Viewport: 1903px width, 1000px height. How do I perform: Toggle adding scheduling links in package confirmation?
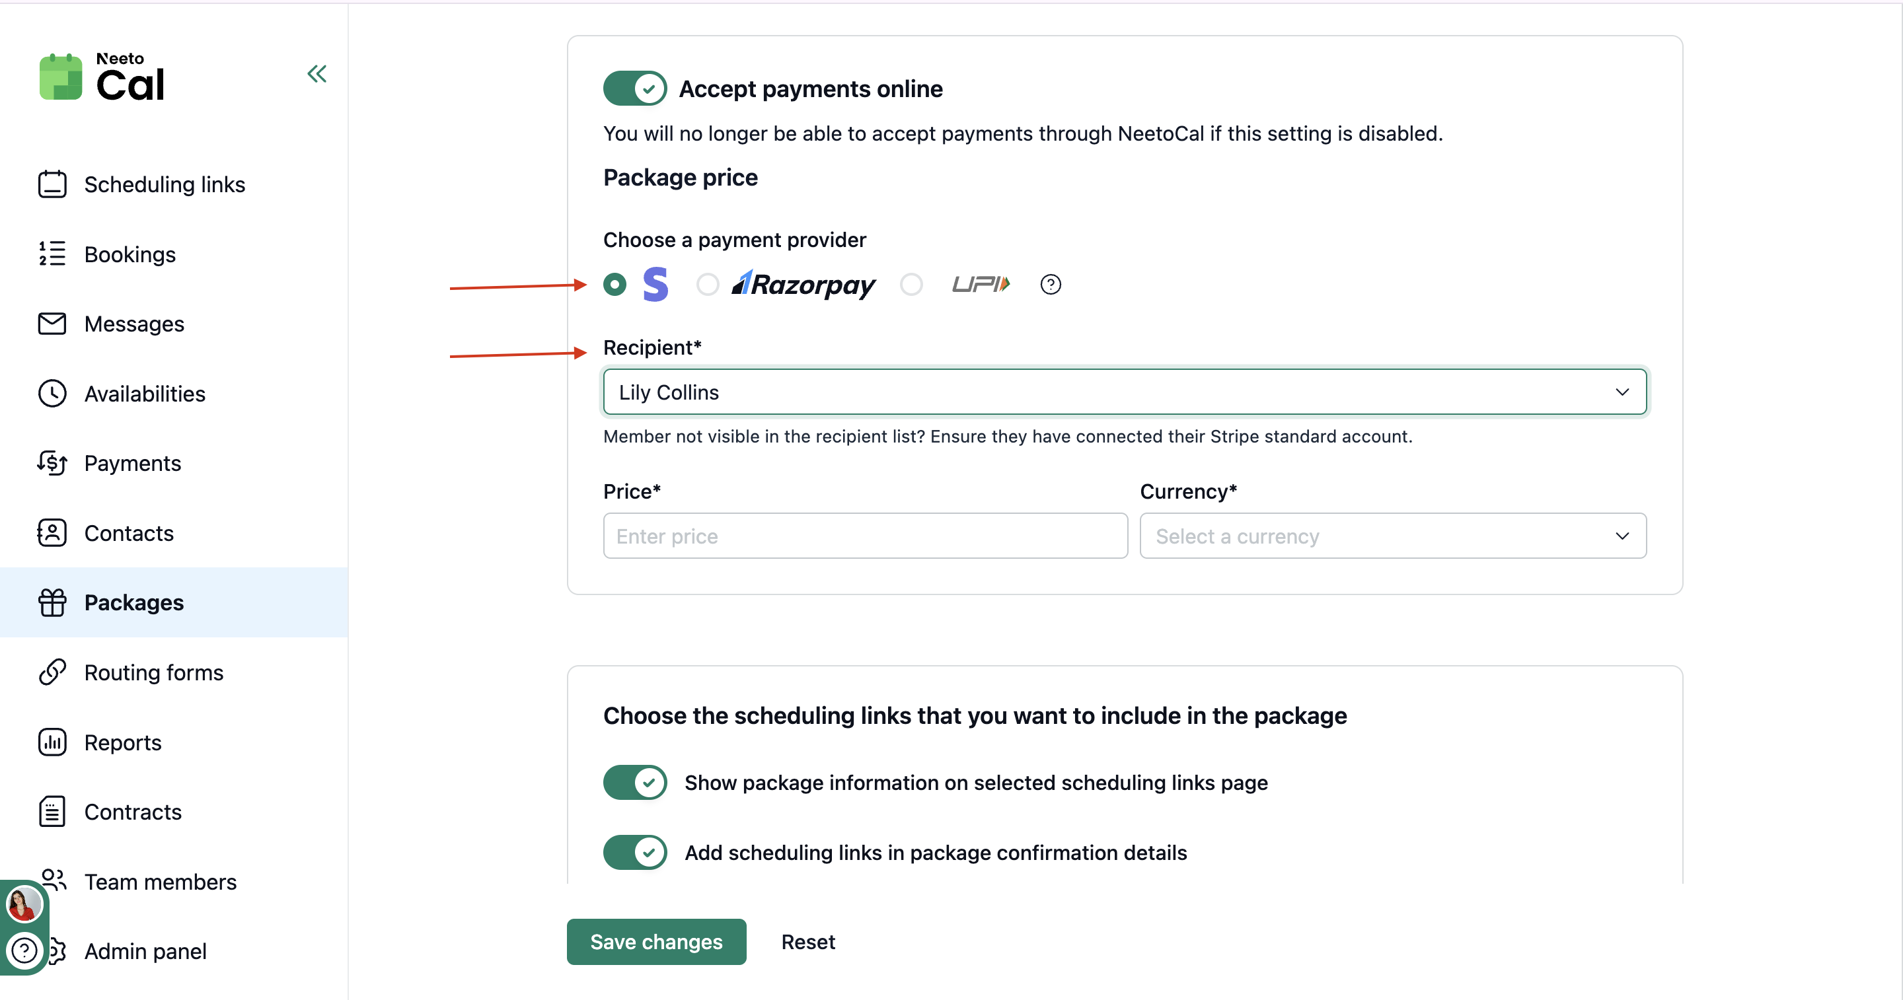pyautogui.click(x=634, y=852)
